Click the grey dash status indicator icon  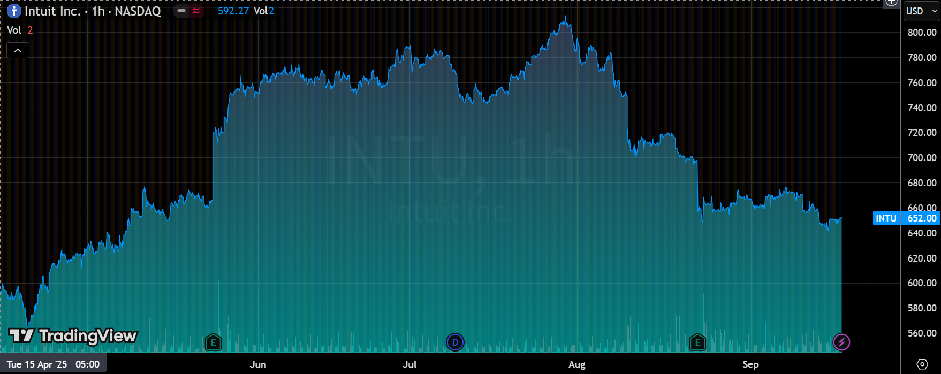tap(182, 11)
